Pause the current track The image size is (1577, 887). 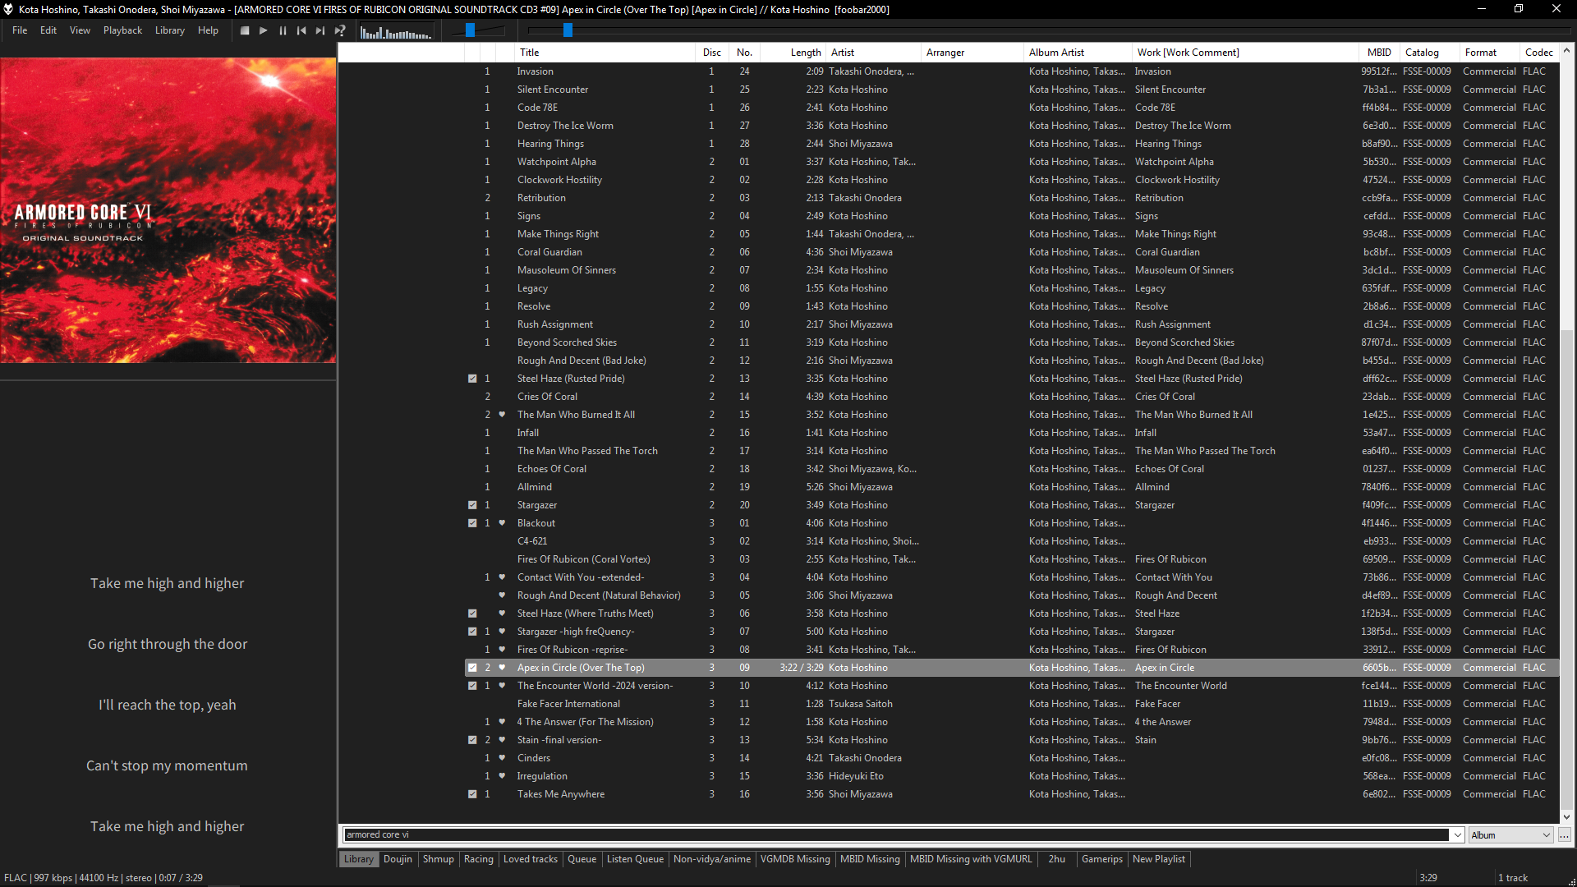(283, 30)
